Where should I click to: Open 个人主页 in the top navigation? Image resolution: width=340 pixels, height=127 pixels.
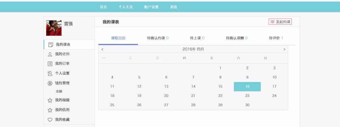click(x=126, y=7)
